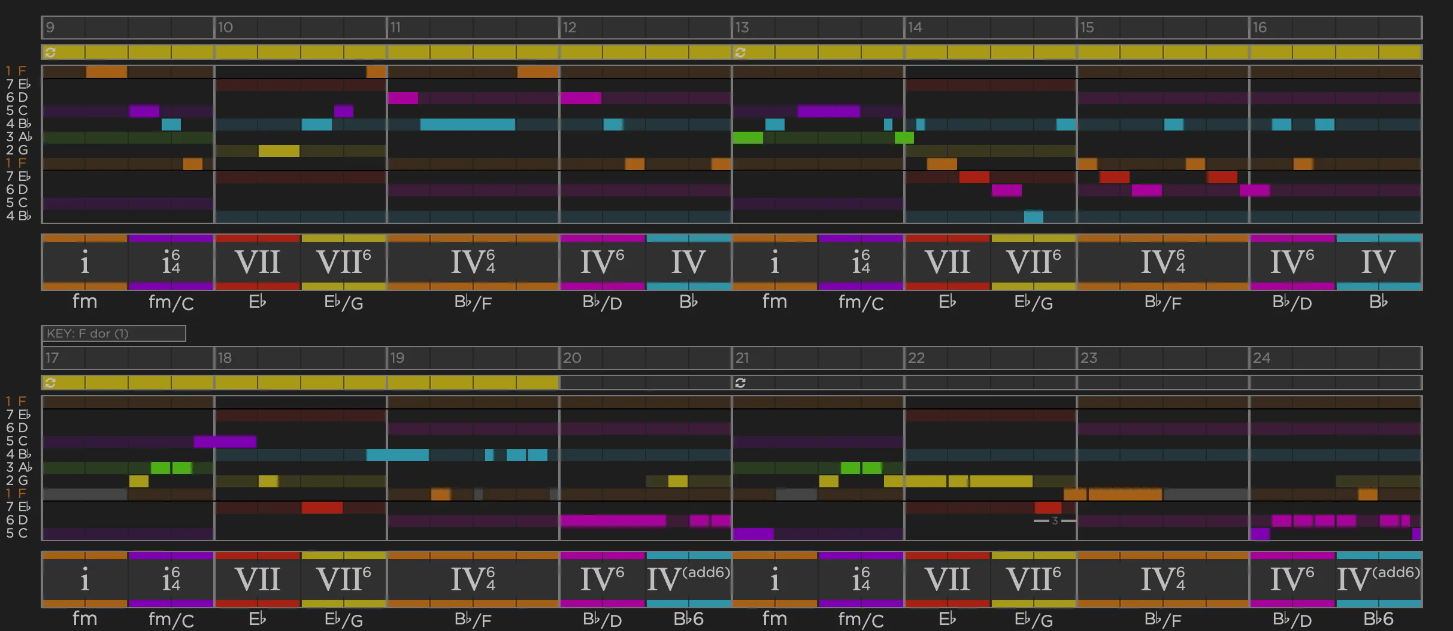Viewport: 1453px width, 631px height.
Task: Click measure 12 number in the ruler
Action: (570, 28)
